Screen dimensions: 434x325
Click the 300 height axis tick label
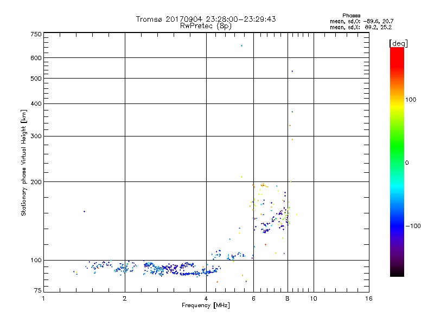click(36, 136)
